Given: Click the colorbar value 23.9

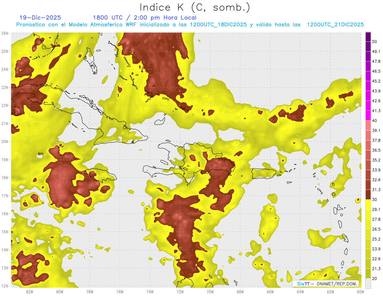Looking at the screenshot, I should (x=377, y=249).
